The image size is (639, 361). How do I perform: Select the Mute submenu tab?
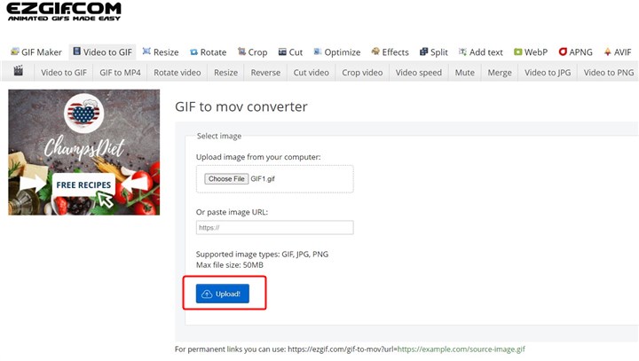464,73
